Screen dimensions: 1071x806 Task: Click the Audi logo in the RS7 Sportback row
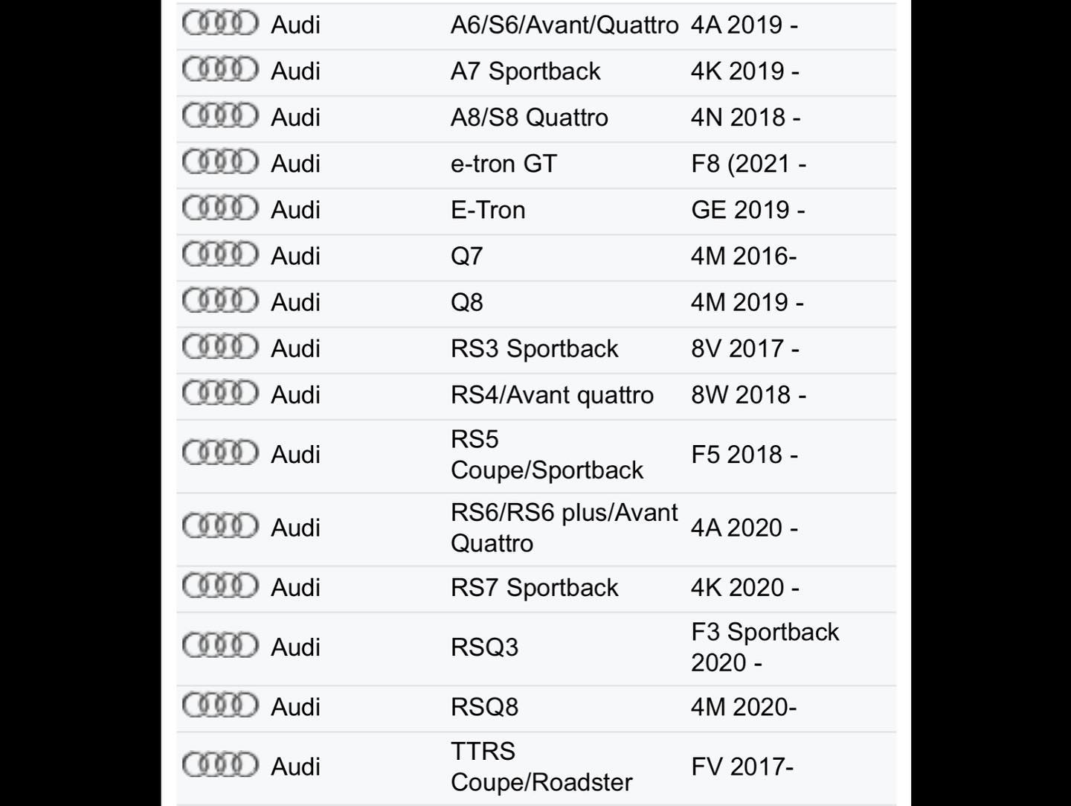(220, 586)
